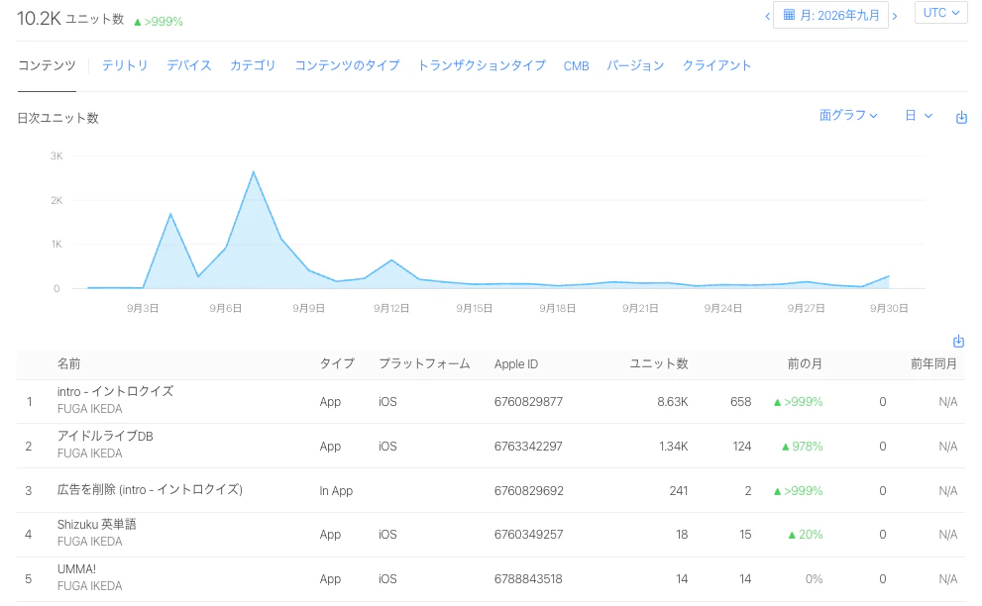Open the UTC timezone dropdown
982x606 pixels.
pyautogui.click(x=941, y=13)
